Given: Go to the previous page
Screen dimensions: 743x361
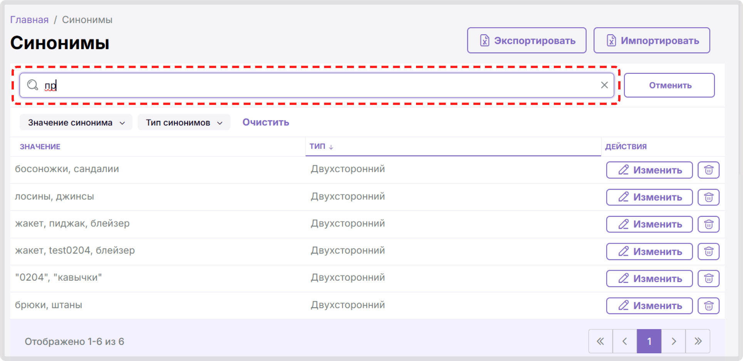Looking at the screenshot, I should point(625,341).
